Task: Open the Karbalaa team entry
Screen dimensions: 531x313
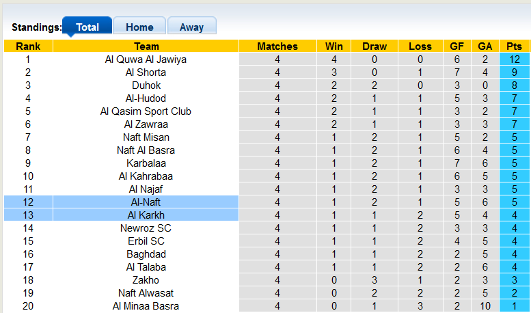Action: click(146, 163)
